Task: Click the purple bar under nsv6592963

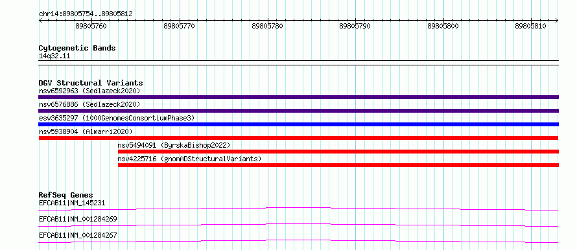Action: (298, 97)
